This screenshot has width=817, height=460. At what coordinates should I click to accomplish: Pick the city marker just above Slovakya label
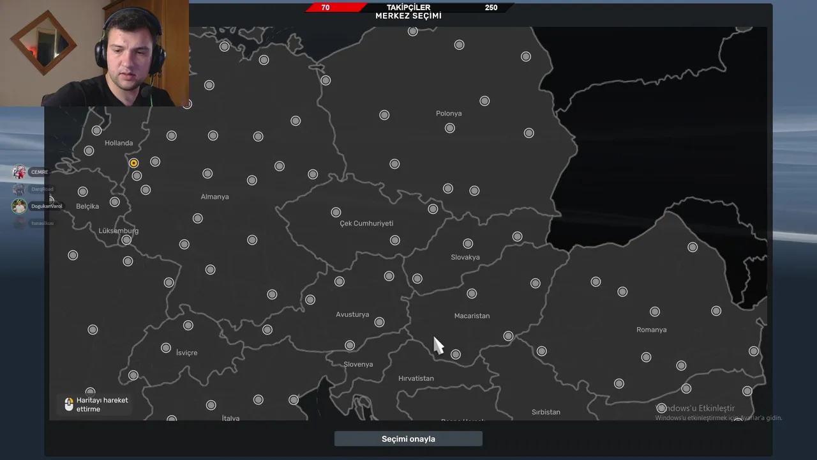[468, 243]
